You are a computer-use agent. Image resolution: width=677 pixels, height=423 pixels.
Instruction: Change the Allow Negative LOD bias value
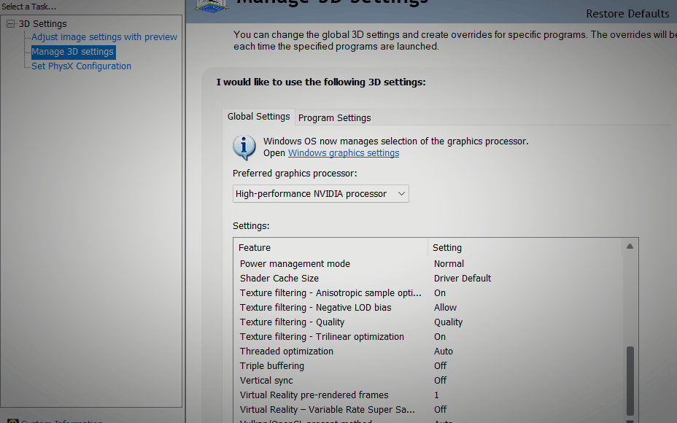(x=445, y=308)
